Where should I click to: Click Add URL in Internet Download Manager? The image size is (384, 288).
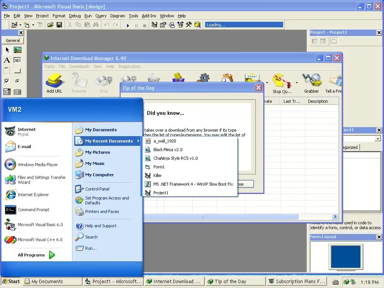pyautogui.click(x=54, y=83)
